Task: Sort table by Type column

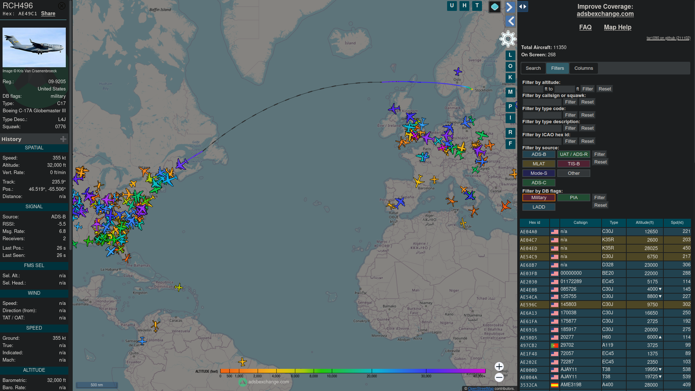Action: (x=614, y=223)
